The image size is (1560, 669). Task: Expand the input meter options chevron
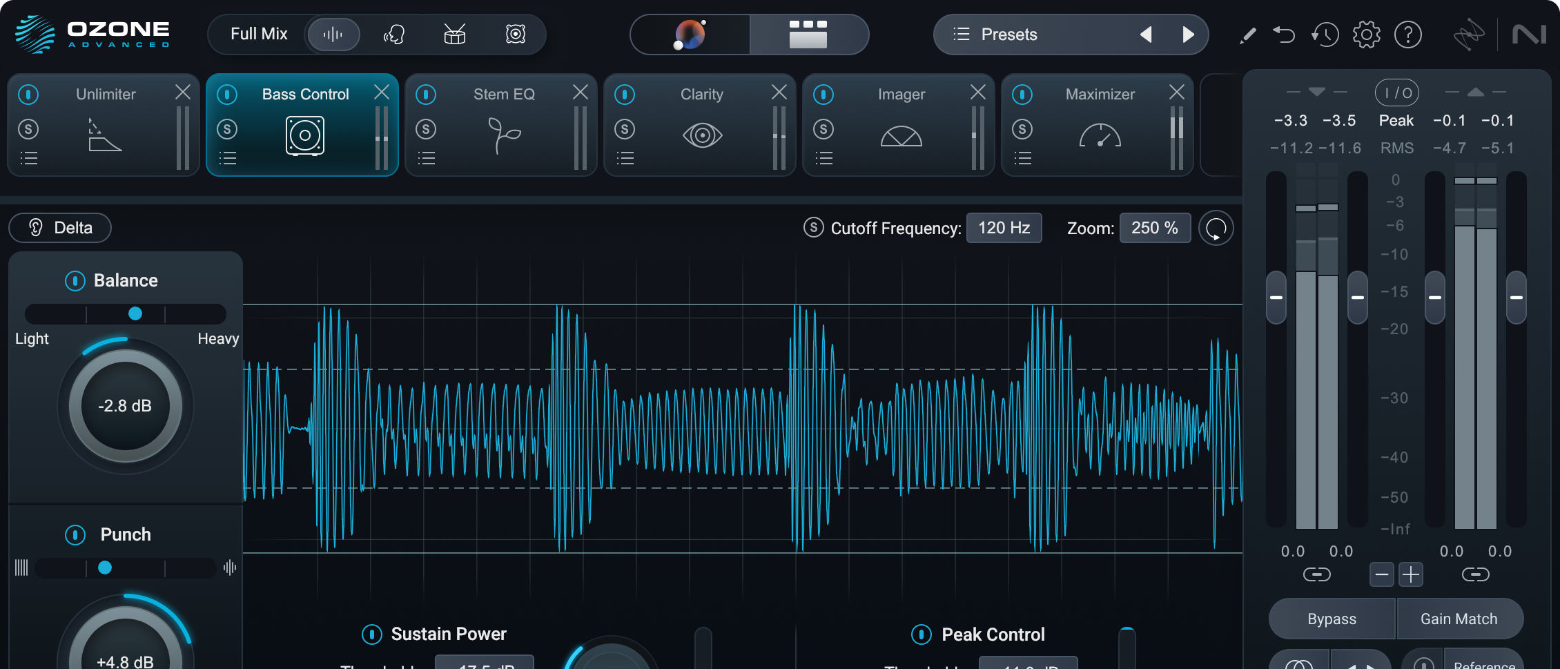[x=1316, y=92]
